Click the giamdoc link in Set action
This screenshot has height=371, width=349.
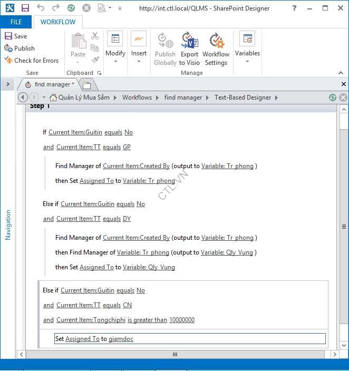tap(121, 339)
